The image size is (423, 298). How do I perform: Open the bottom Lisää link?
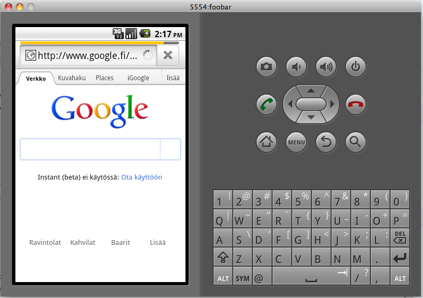coord(157,242)
